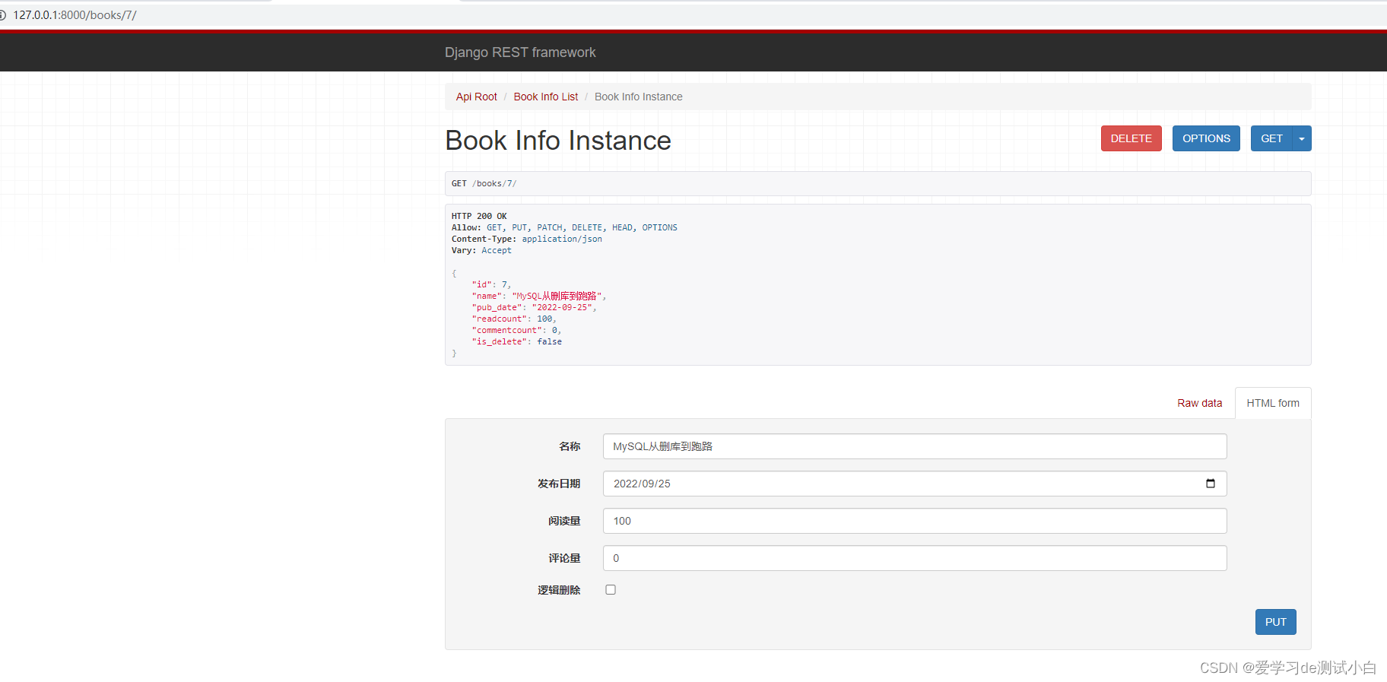Click the 评论量 field label
Image resolution: width=1387 pixels, height=682 pixels.
(x=564, y=558)
